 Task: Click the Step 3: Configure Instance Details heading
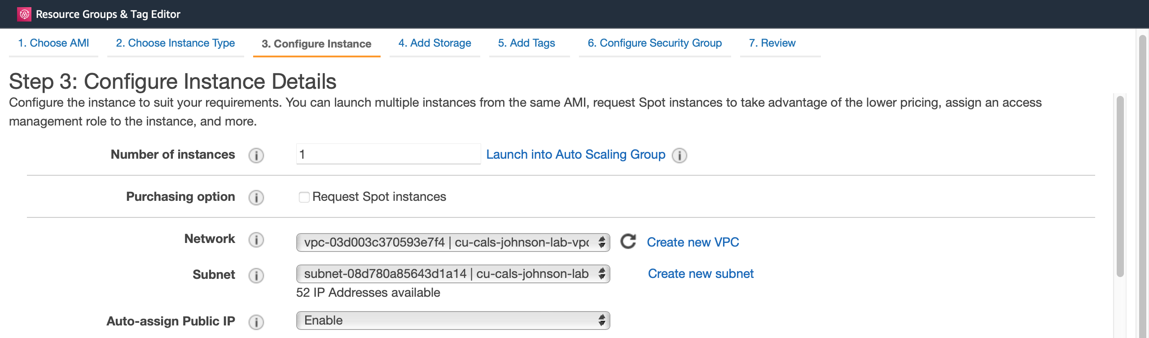(173, 82)
